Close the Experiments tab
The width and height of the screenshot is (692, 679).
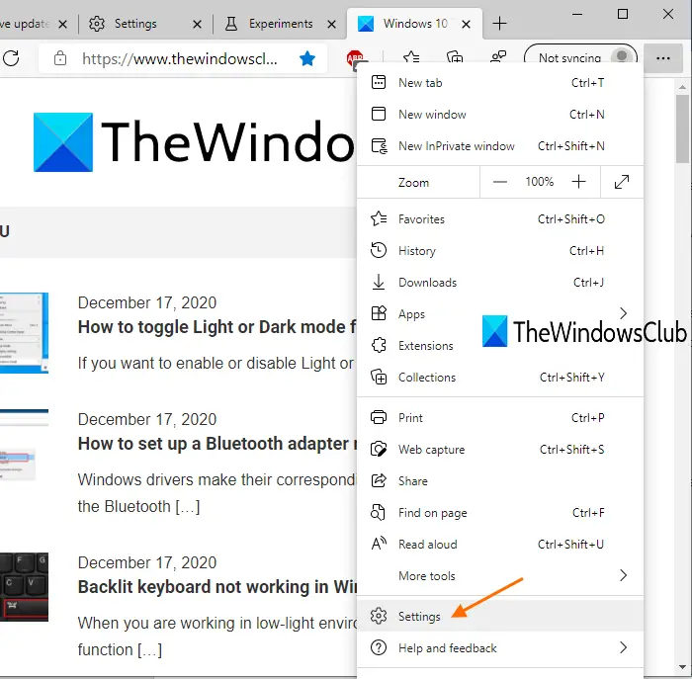(331, 24)
